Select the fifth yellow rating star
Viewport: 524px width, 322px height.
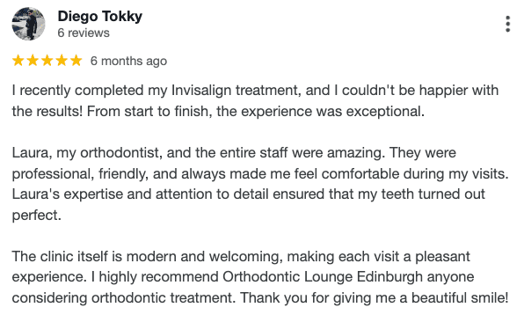[76, 61]
